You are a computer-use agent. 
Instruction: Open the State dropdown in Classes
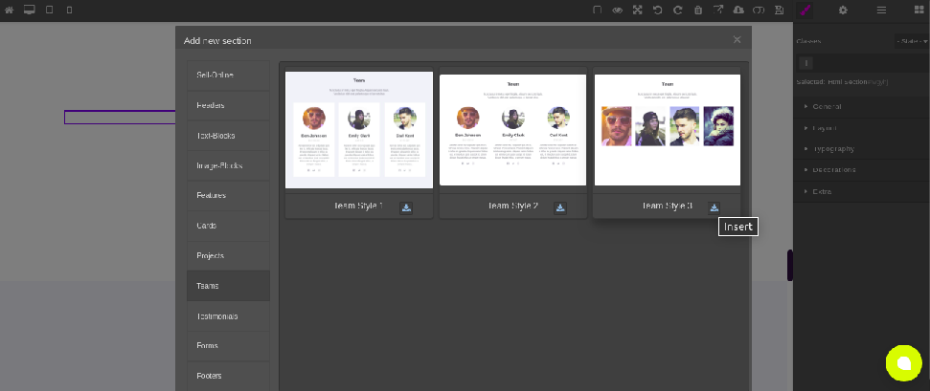point(911,41)
